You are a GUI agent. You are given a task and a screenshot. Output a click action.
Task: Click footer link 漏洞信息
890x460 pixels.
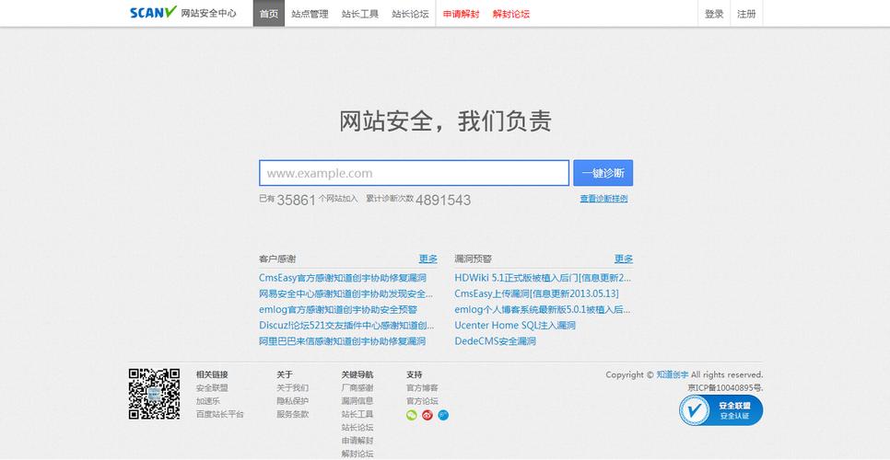pos(357,401)
